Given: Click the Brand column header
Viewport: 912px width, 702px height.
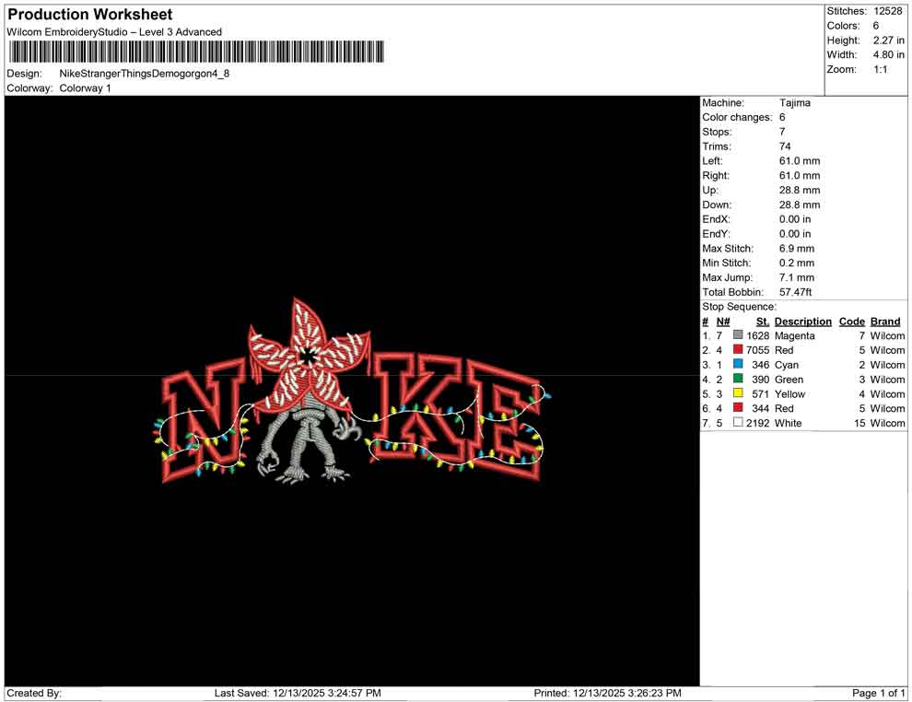Looking at the screenshot, I should [x=885, y=322].
